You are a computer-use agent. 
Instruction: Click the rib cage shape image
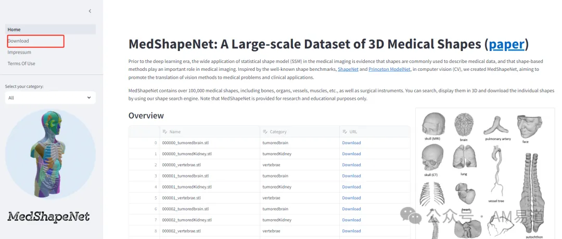pyautogui.click(x=432, y=194)
